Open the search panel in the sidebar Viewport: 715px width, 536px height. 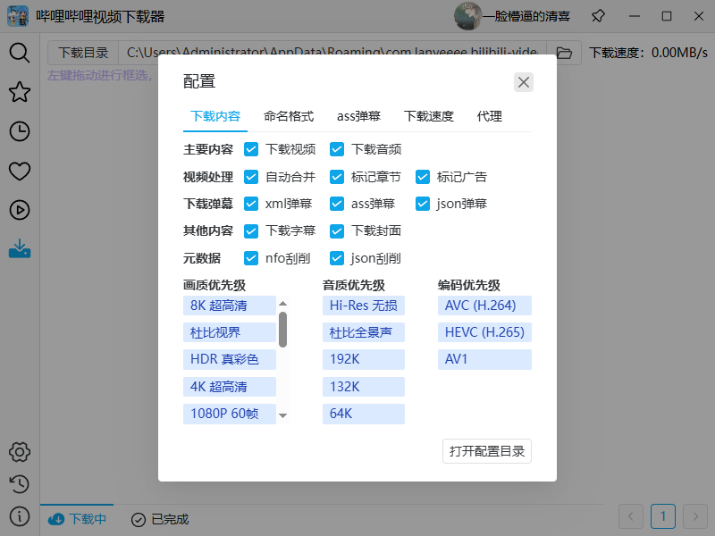tap(19, 53)
